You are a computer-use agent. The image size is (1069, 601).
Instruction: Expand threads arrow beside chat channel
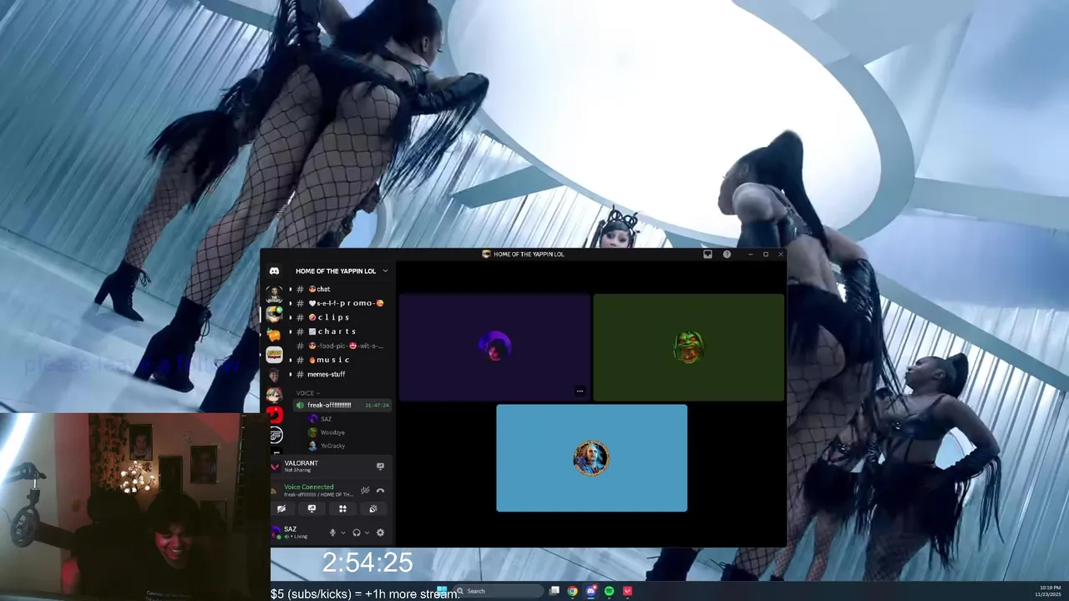(x=290, y=289)
